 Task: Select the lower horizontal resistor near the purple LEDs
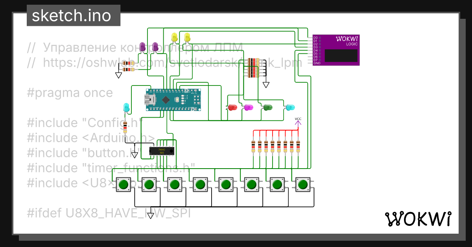tap(129, 69)
